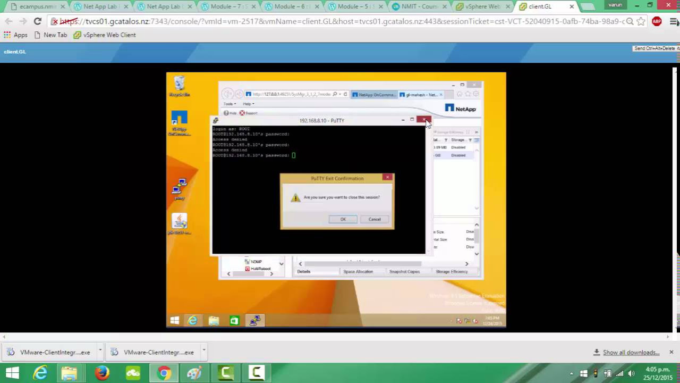Close the Chrome downloads bar
Viewport: 680px width, 383px height.
click(671, 352)
